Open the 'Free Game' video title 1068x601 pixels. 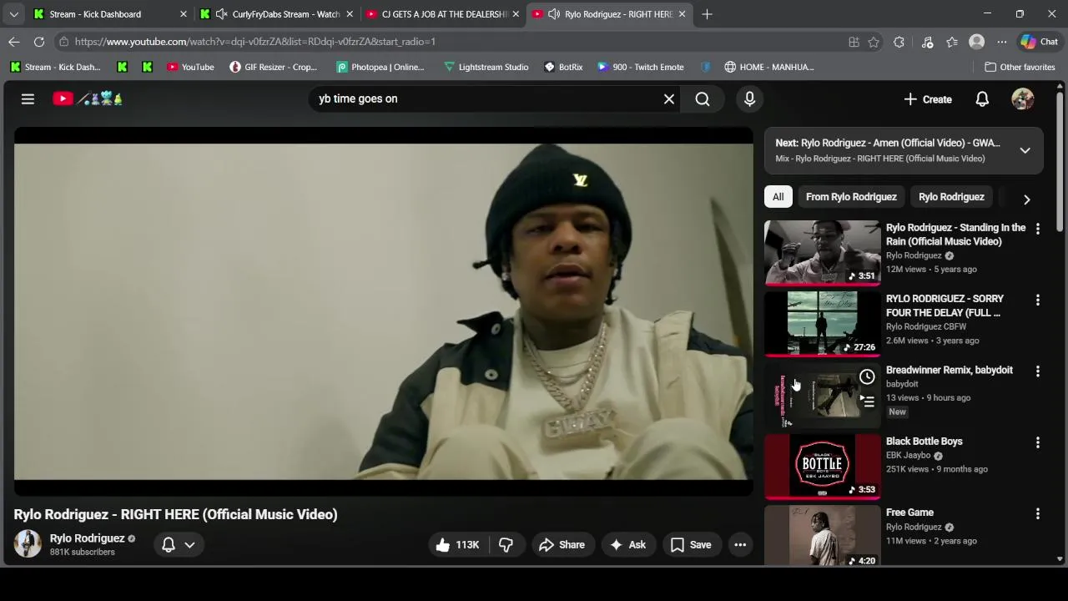pos(909,513)
